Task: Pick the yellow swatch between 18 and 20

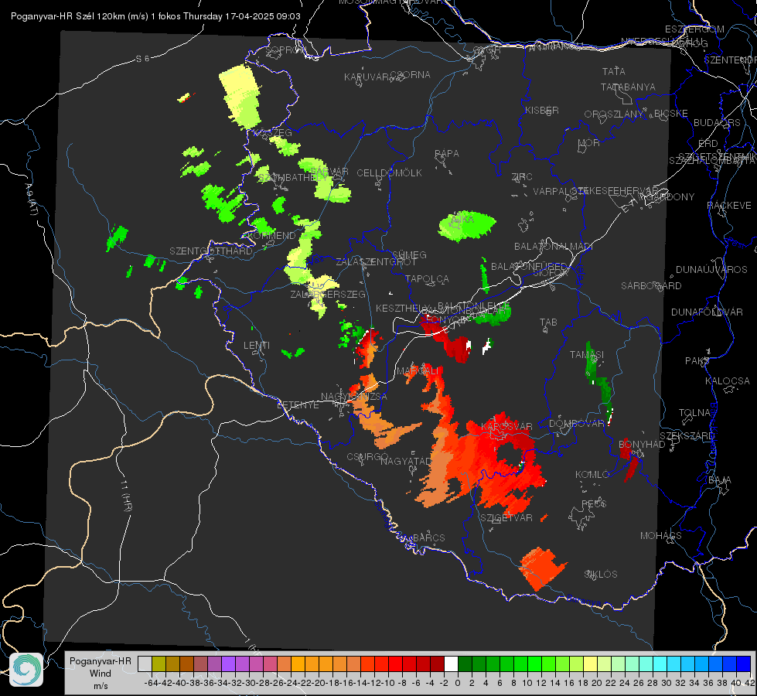Action: [x=591, y=664]
